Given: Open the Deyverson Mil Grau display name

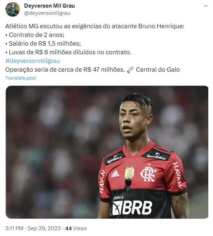Looking at the screenshot, I should (49, 6).
